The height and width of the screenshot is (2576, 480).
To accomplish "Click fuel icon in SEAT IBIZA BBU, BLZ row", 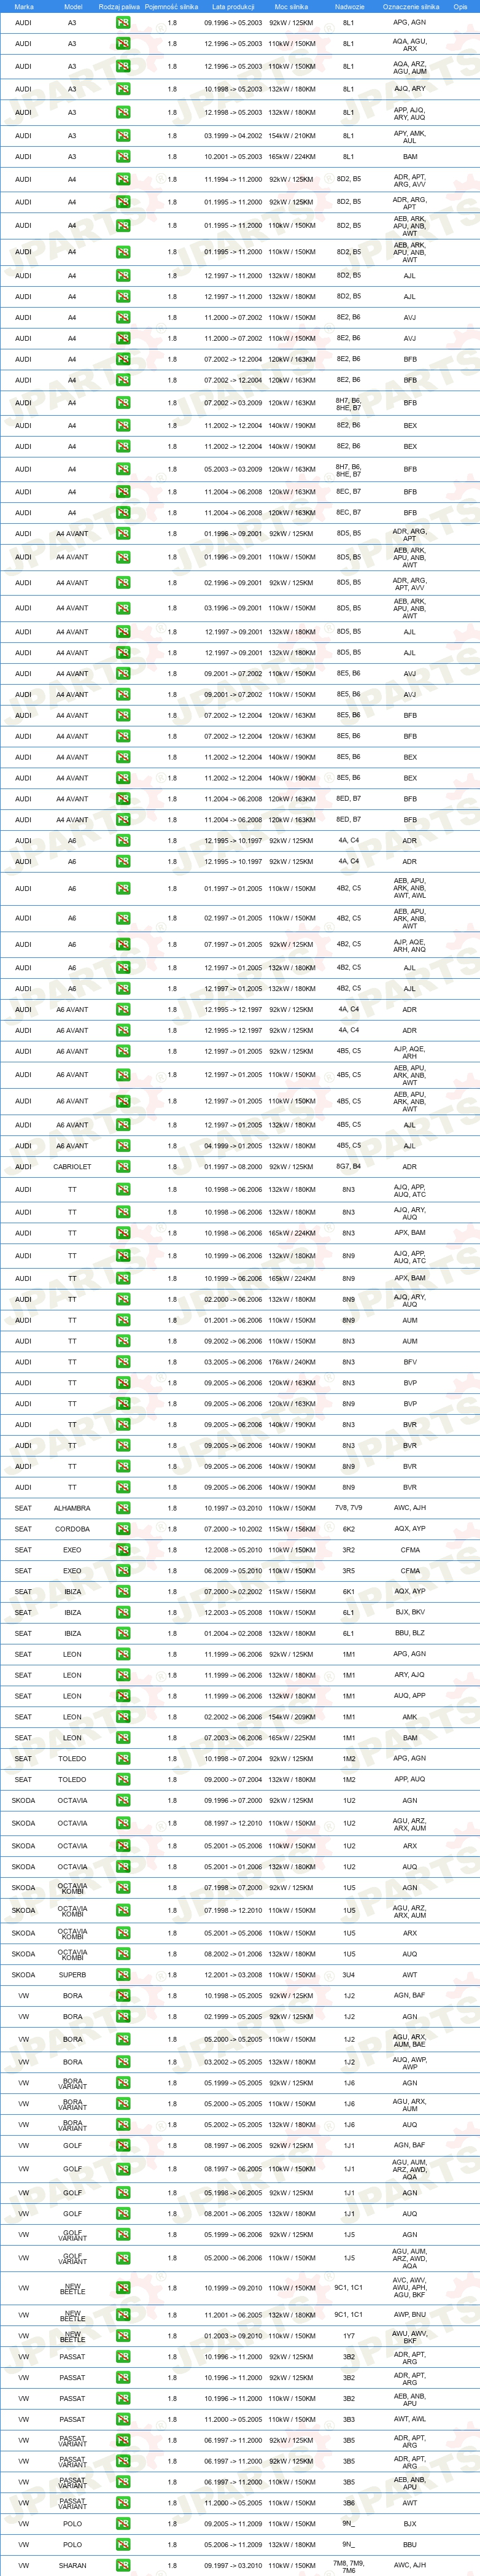I will click(x=122, y=1633).
